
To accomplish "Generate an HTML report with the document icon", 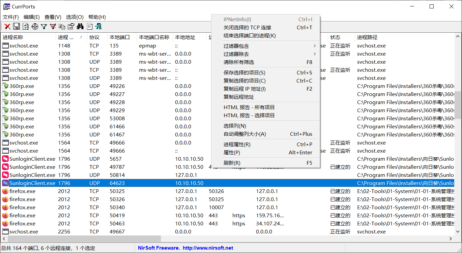I will [x=89, y=26].
